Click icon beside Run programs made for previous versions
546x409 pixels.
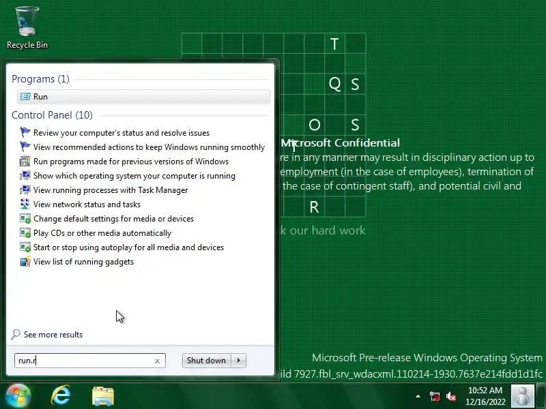click(x=25, y=162)
